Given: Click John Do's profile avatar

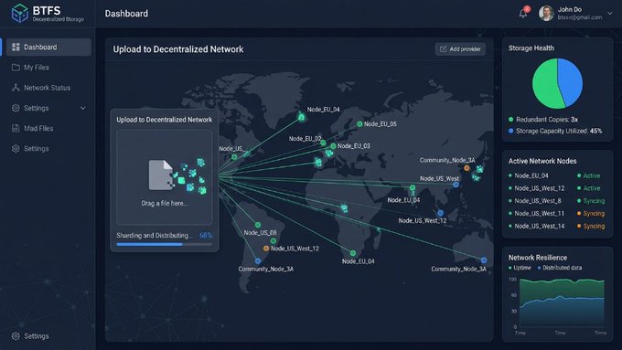Looking at the screenshot, I should 546,13.
